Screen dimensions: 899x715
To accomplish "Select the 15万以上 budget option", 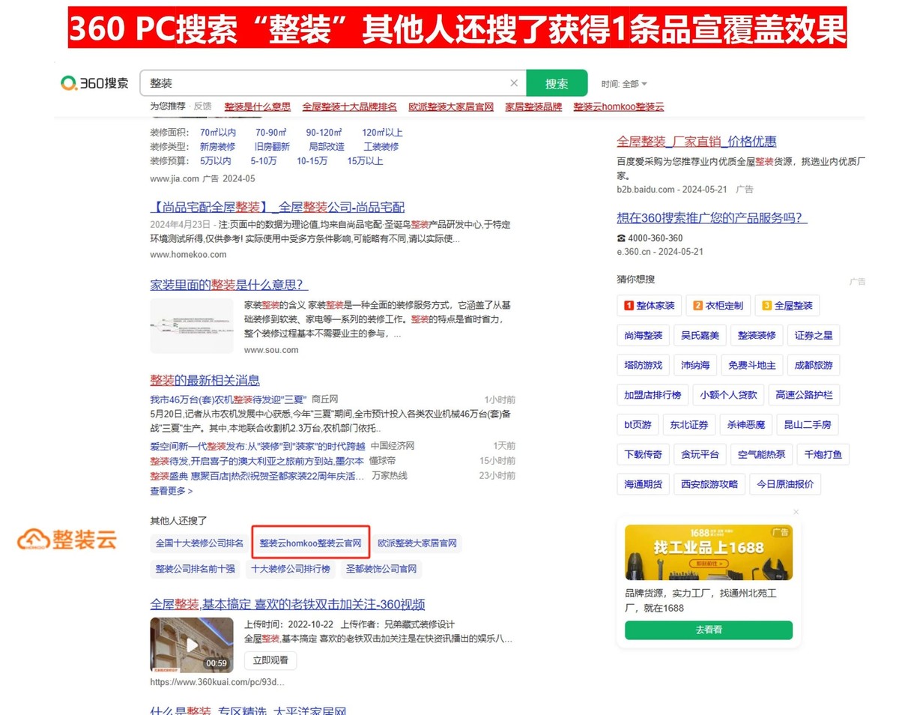I will [365, 161].
